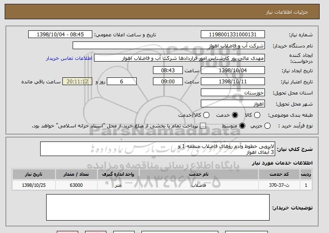The width and height of the screenshot is (329, 233).
Task: Click service name cell فاضلاب
Action: [199, 185]
